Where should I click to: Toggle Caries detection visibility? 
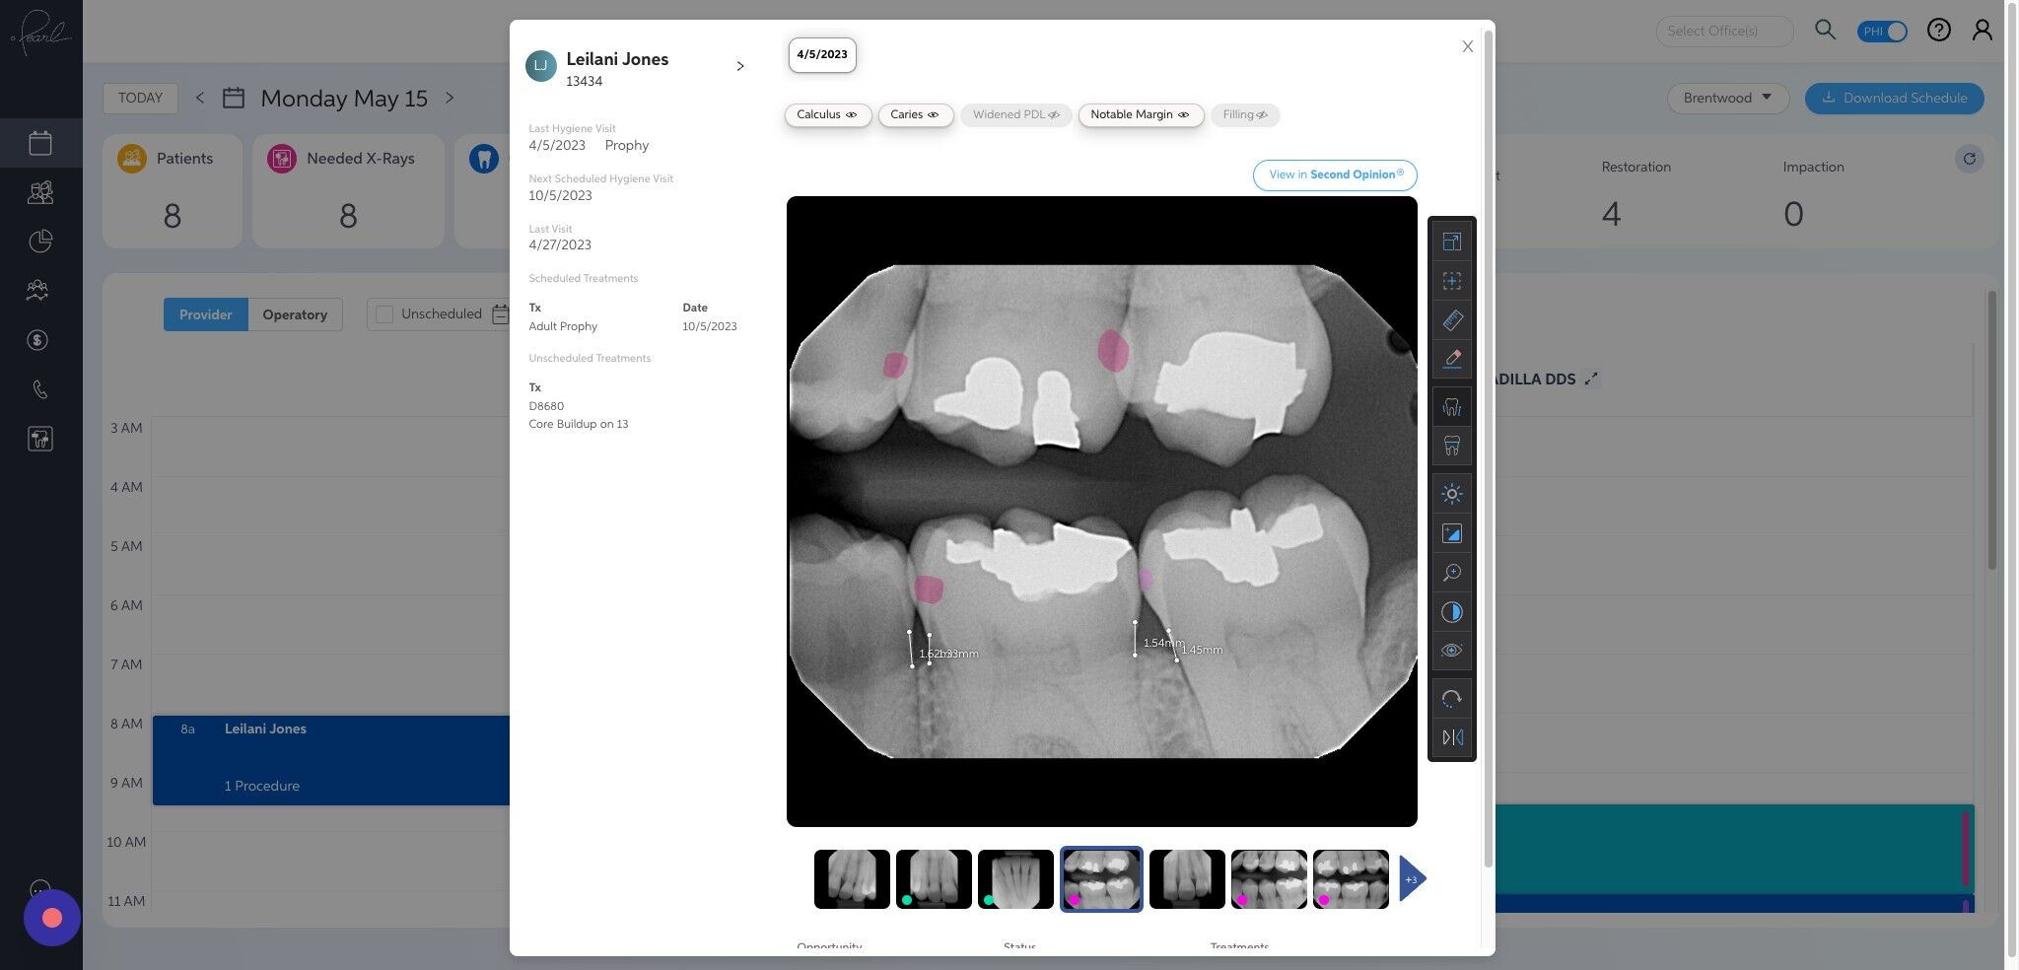pos(915,115)
